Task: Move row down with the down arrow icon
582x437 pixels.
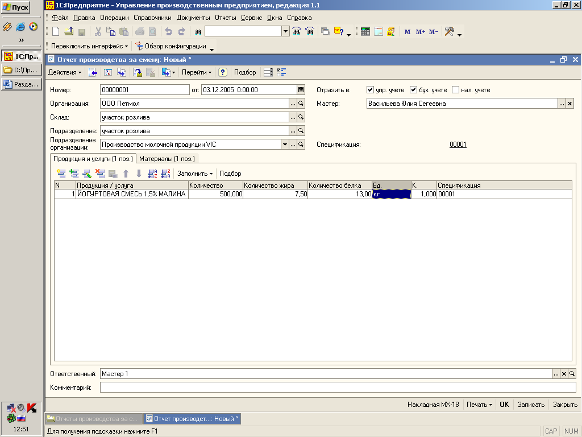Action: coord(139,173)
